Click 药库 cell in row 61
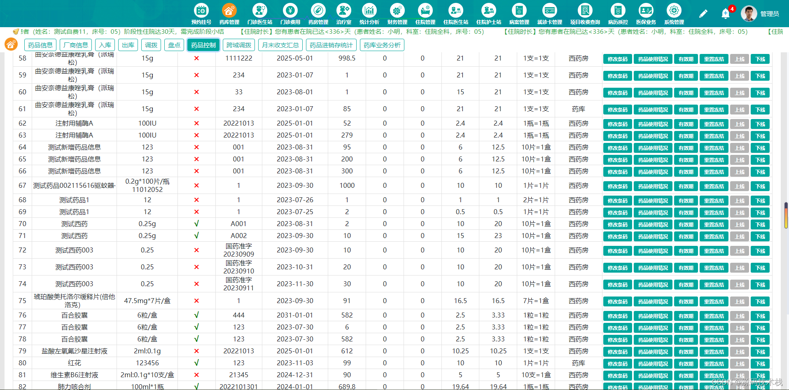Viewport: 789px width, 390px height. (x=579, y=109)
